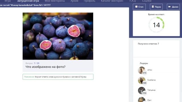The width and height of the screenshot is (182, 102).
Task: Click Svetlana's avatar in leaders
Action: (x=142, y=80)
